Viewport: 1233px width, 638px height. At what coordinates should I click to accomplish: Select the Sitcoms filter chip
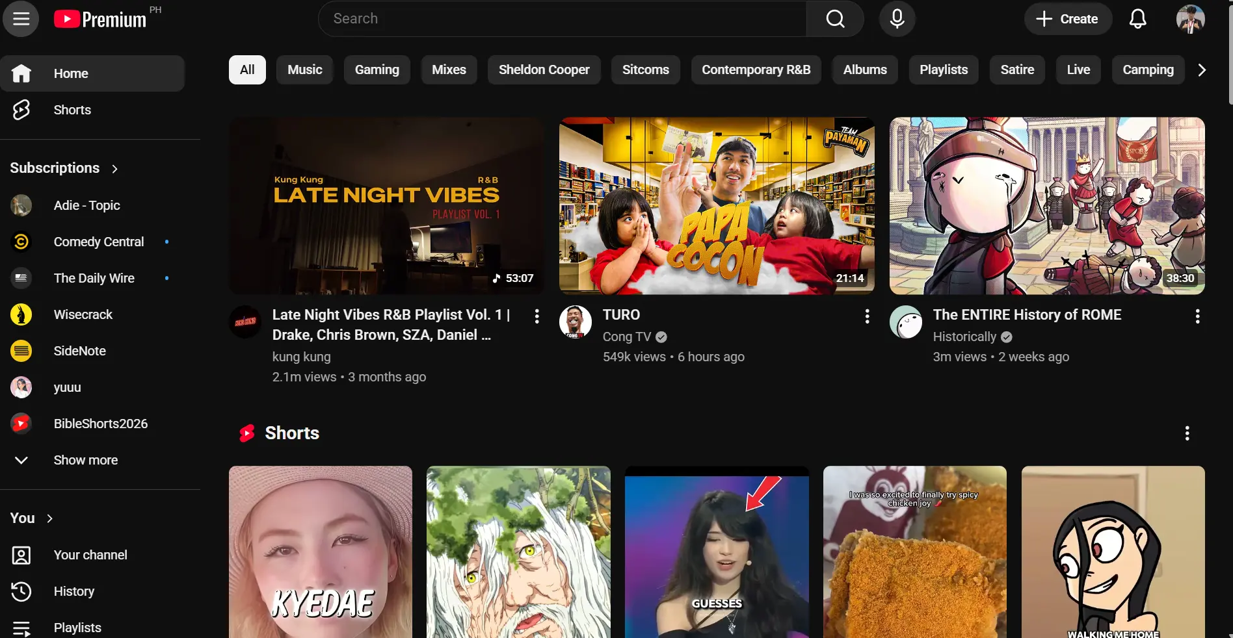646,70
